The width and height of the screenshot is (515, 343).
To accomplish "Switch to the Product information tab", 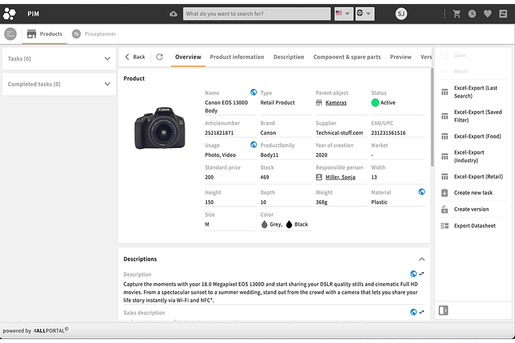I will 237,57.
